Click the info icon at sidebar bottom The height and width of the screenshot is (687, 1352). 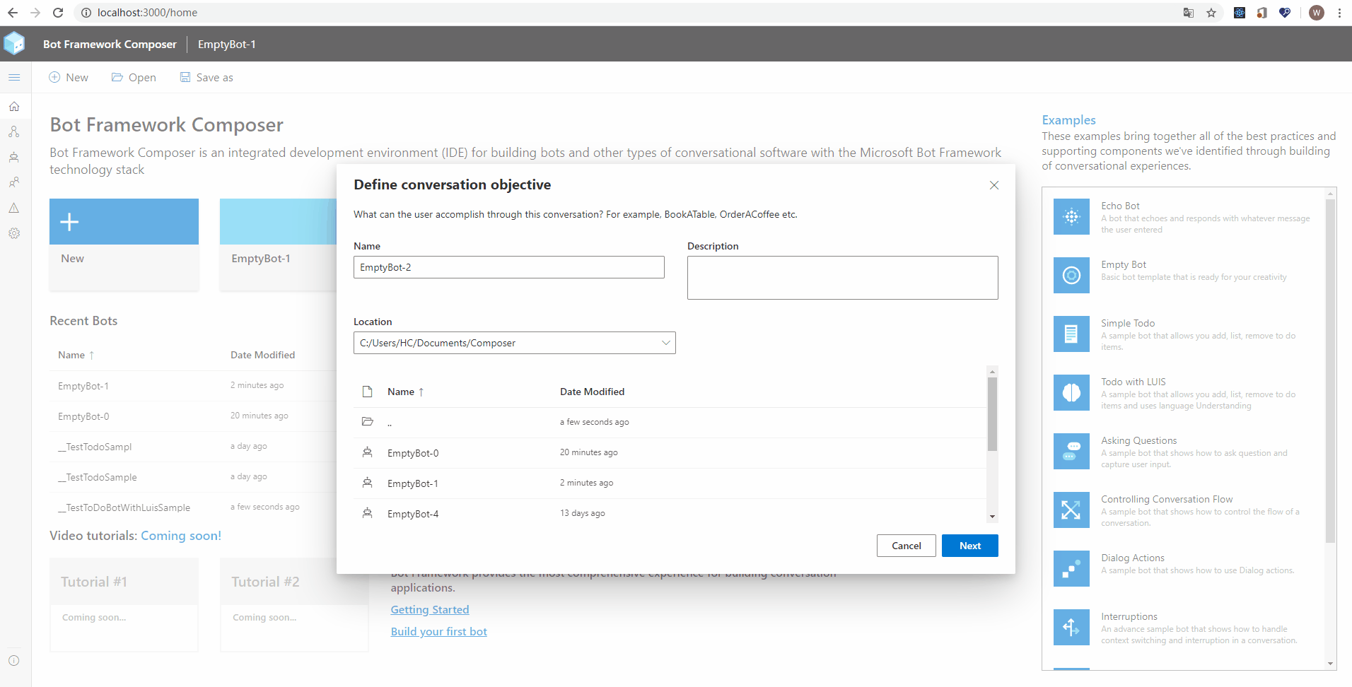point(14,661)
